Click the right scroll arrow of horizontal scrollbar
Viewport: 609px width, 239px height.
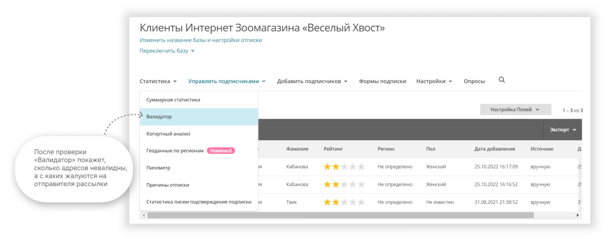[x=578, y=215]
